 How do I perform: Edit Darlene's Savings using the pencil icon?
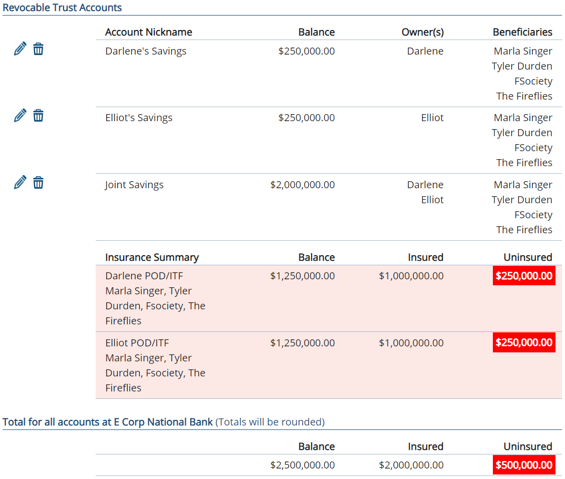click(x=20, y=49)
